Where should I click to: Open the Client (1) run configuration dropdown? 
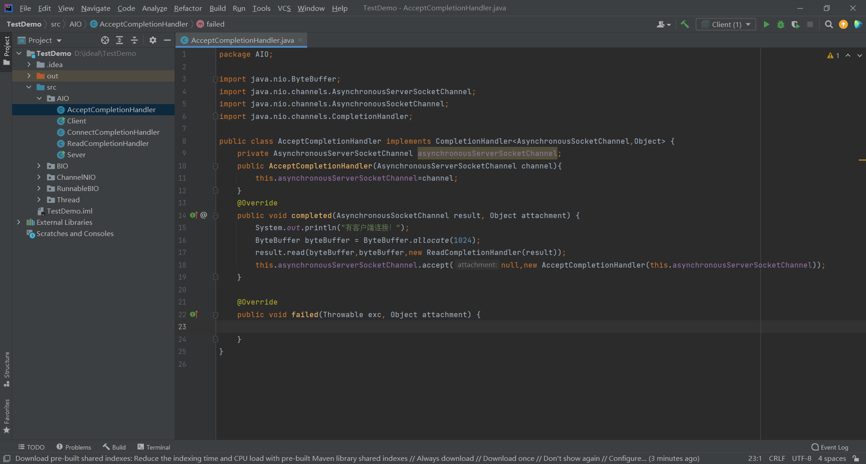[x=726, y=24]
